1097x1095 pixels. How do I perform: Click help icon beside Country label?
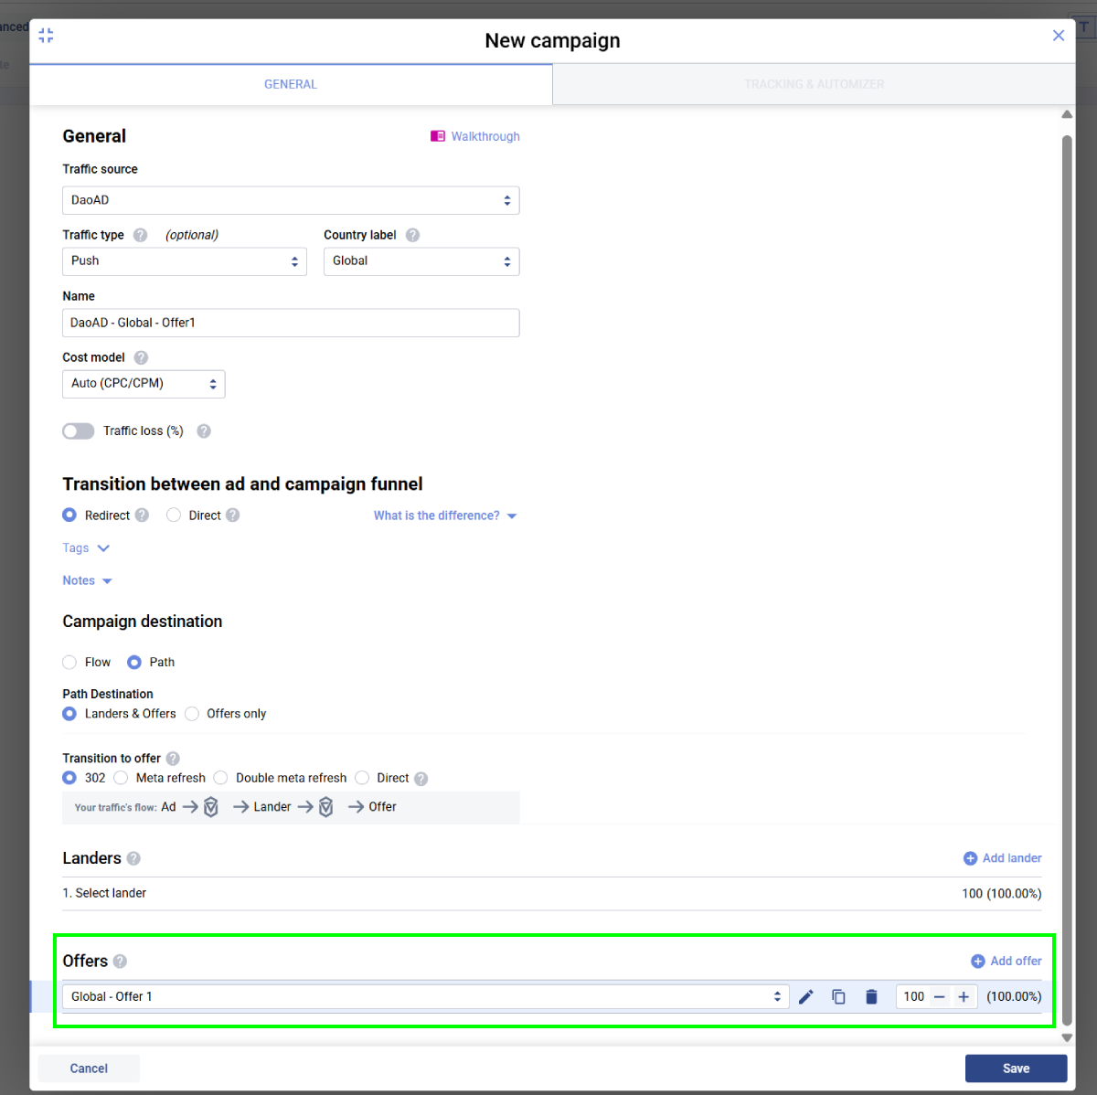[412, 235]
